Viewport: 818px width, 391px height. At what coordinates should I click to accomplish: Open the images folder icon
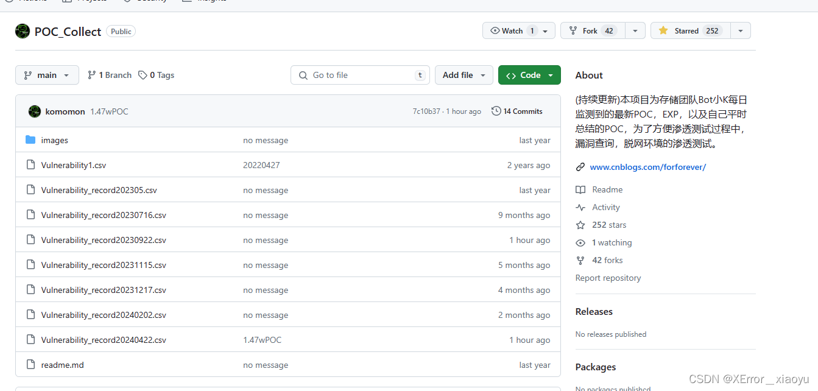click(30, 140)
